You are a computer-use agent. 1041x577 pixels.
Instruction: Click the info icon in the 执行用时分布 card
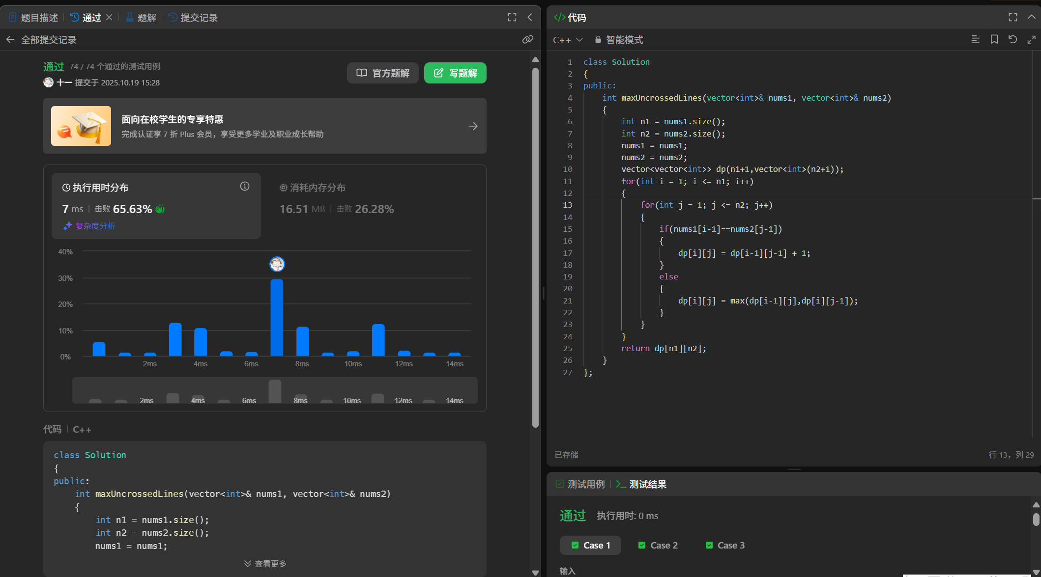coord(244,186)
